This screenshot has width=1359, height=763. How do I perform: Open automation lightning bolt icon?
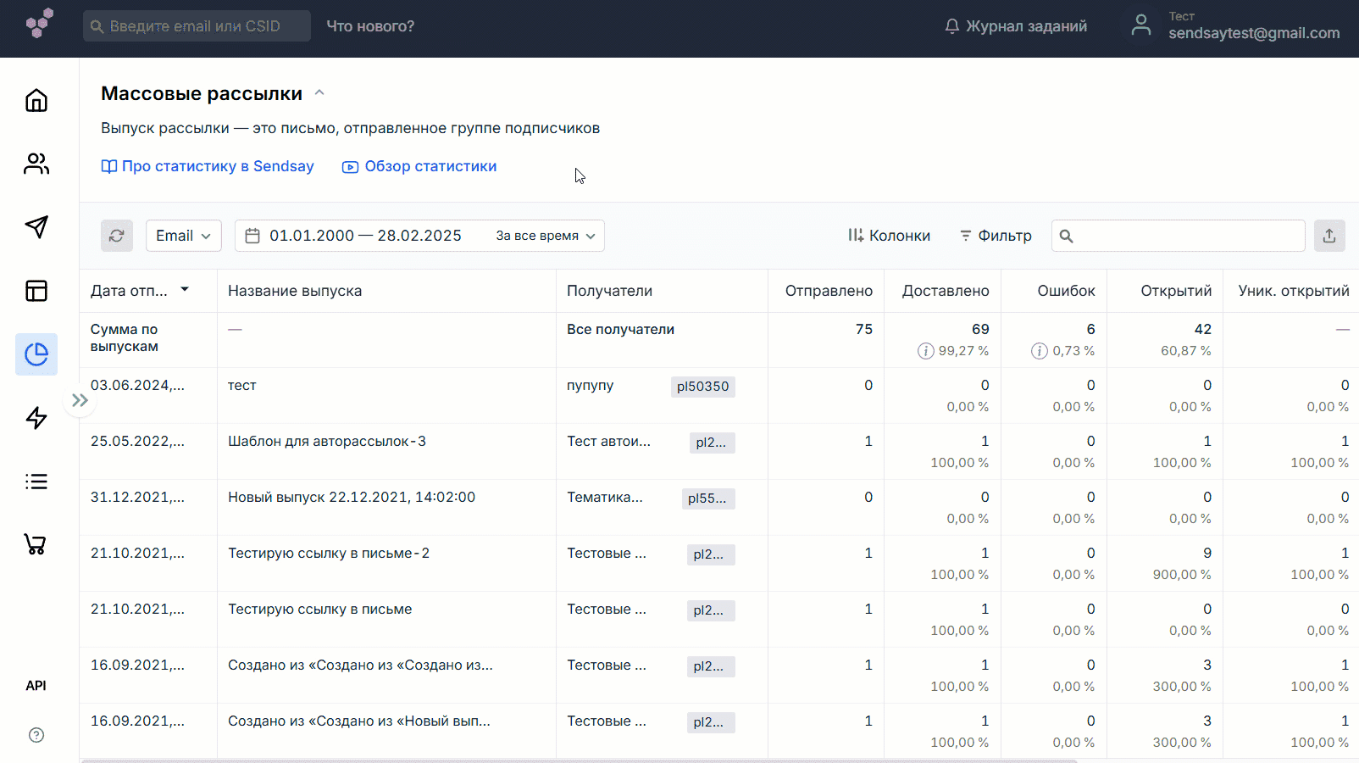coord(36,418)
